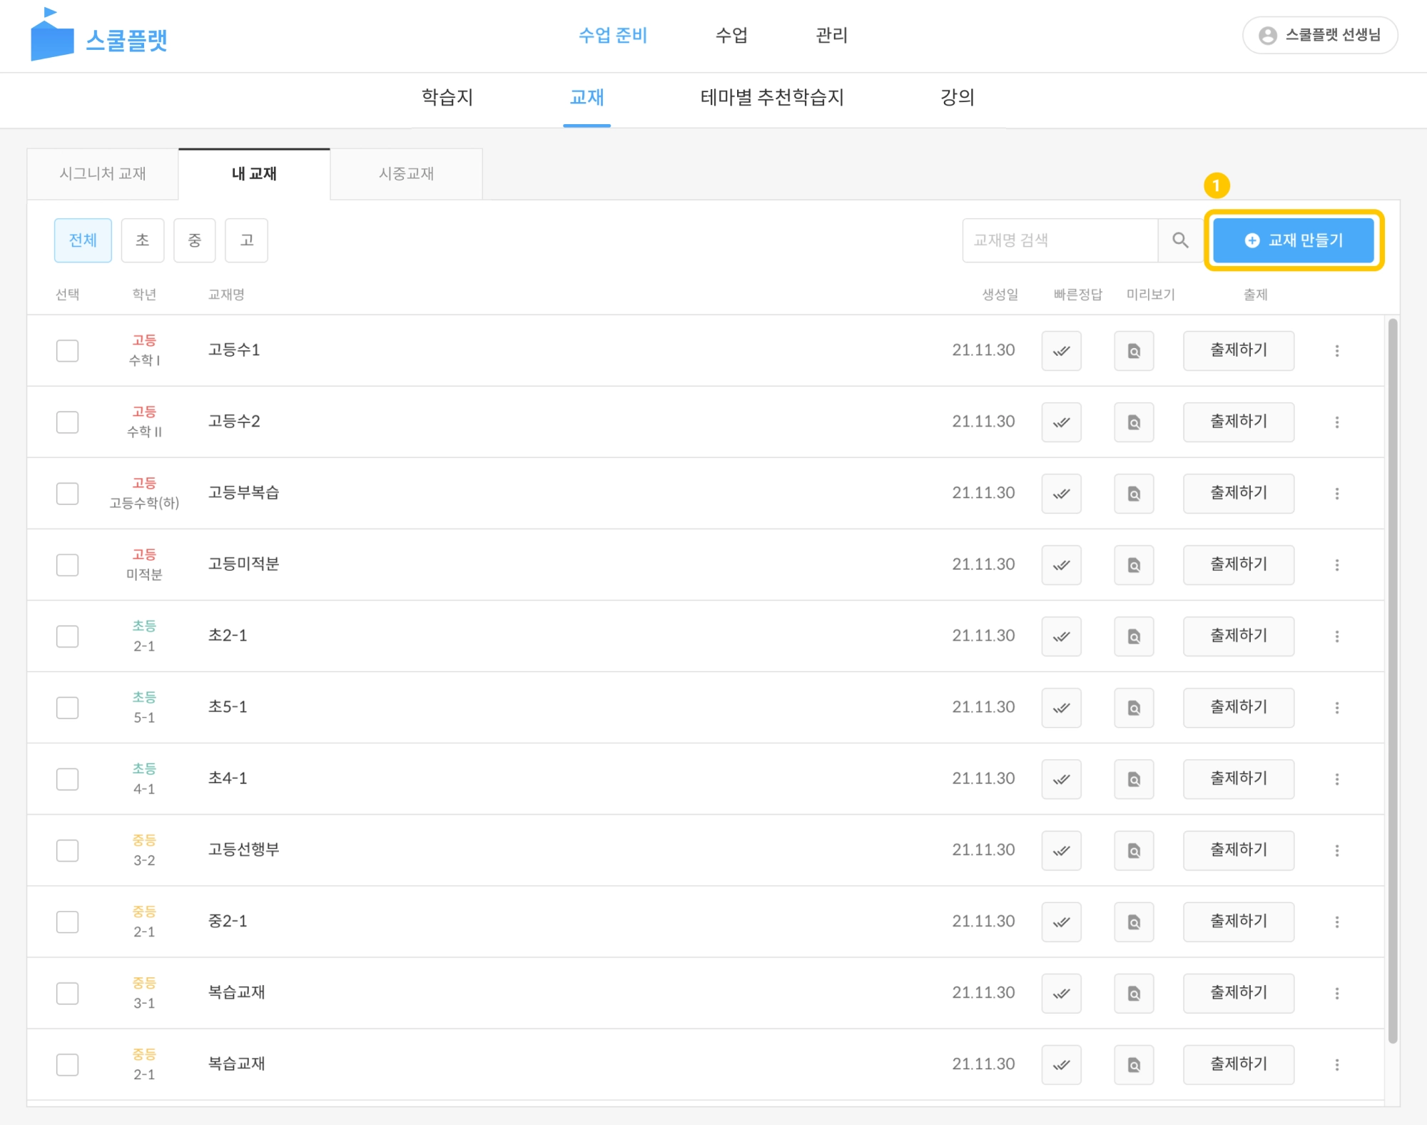Preview the 고등수2 textbook
The width and height of the screenshot is (1427, 1125).
coord(1133,422)
